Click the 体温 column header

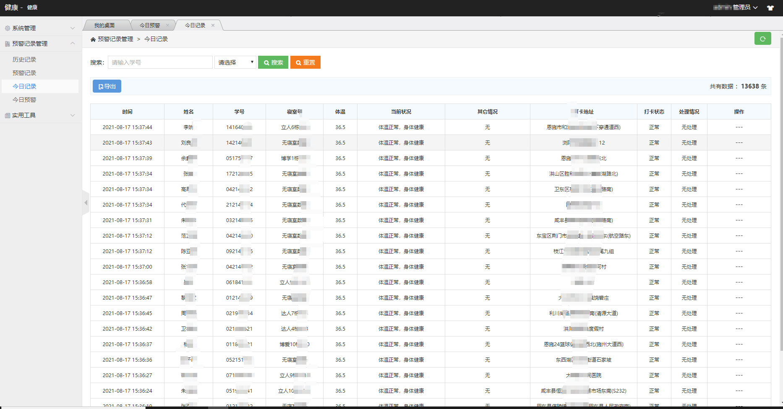coord(340,112)
